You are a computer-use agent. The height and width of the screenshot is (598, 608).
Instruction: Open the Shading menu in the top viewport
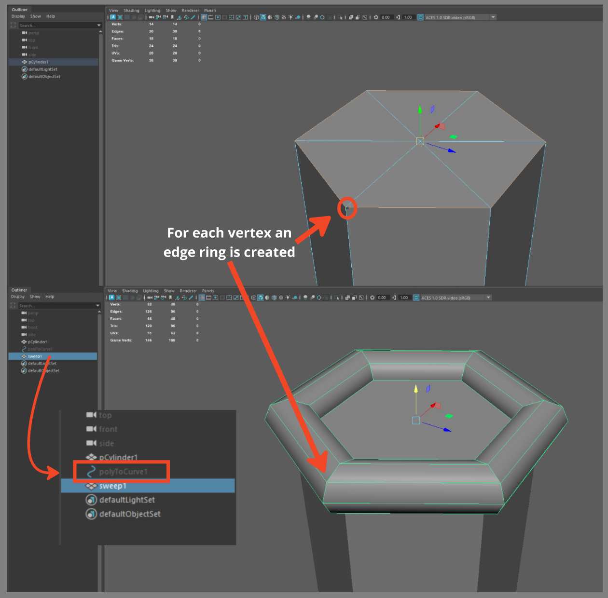click(x=131, y=11)
